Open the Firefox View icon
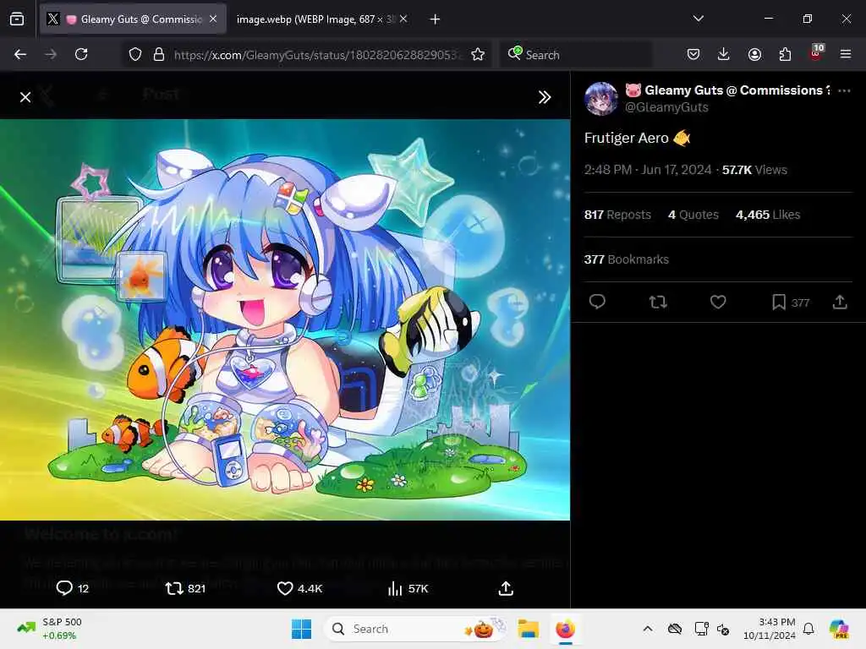 coord(17,19)
